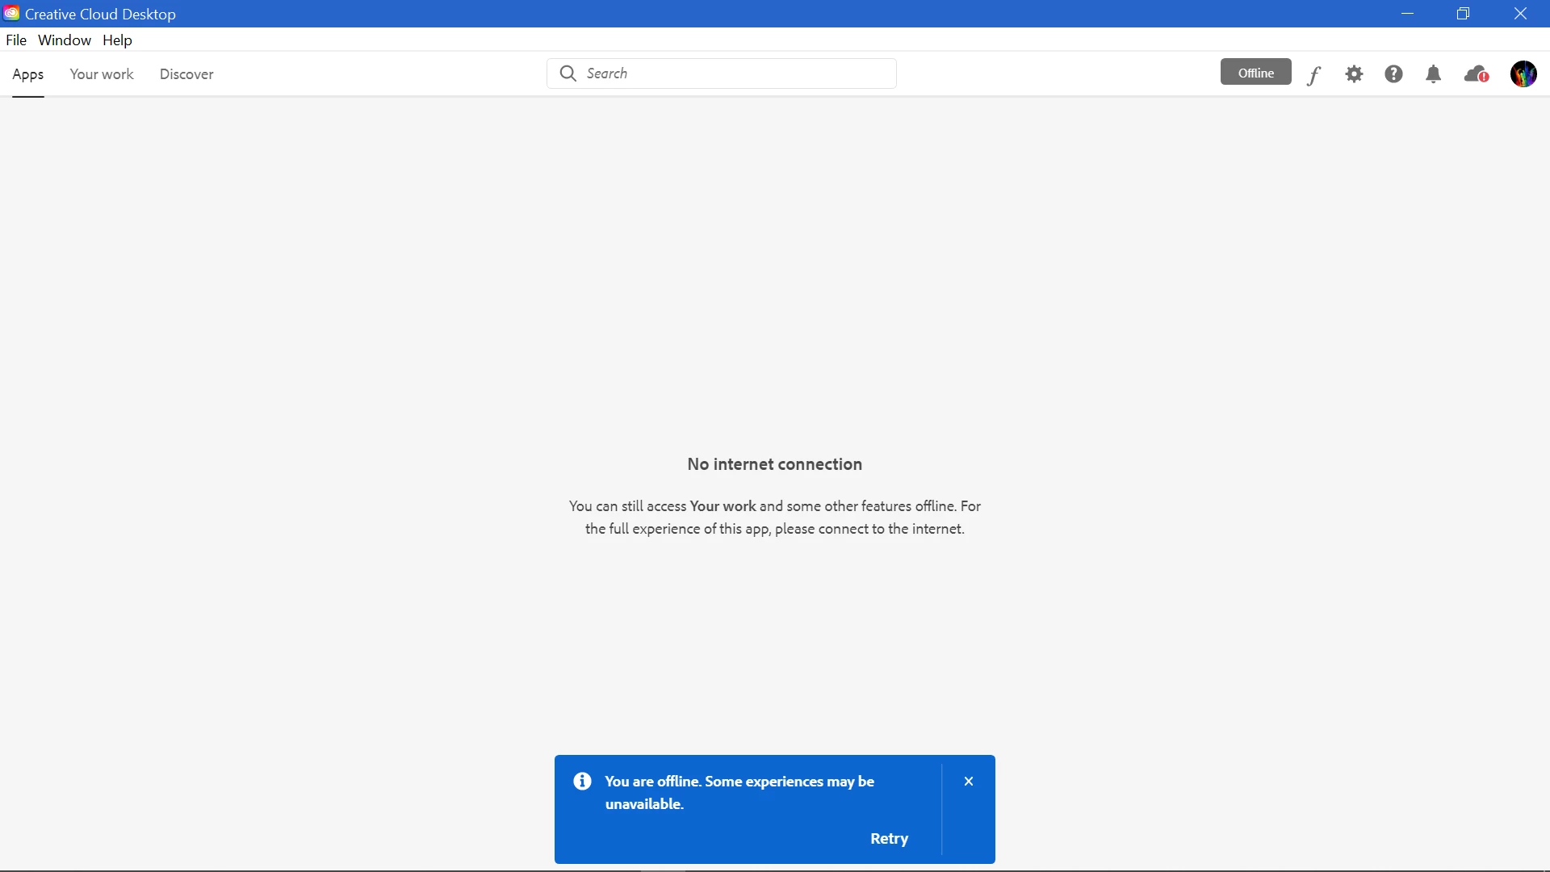This screenshot has width=1550, height=872.
Task: Switch to the Discover tab
Action: 186,74
